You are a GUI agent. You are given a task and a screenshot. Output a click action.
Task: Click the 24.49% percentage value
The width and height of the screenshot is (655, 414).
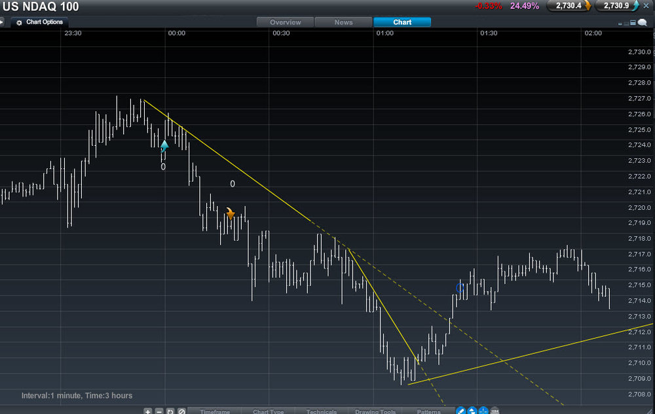coord(525,7)
